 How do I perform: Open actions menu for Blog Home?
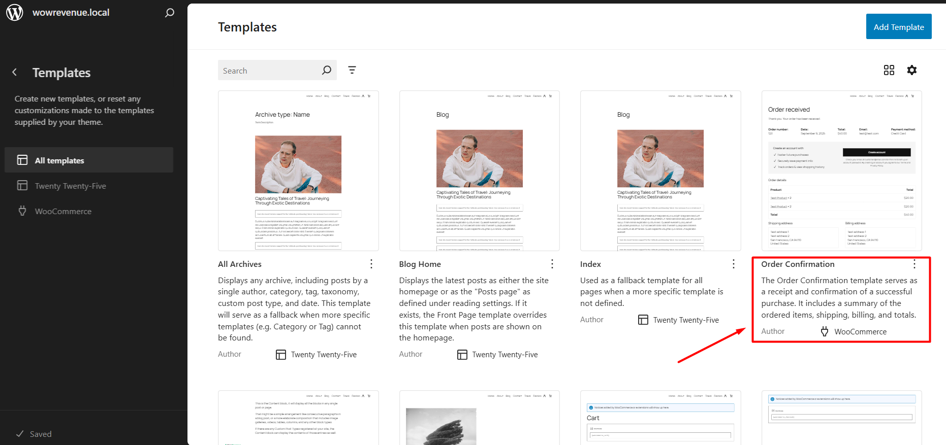[552, 264]
